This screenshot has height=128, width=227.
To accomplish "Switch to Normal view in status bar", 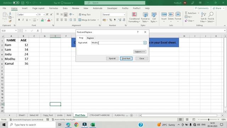I will pos(180,119).
